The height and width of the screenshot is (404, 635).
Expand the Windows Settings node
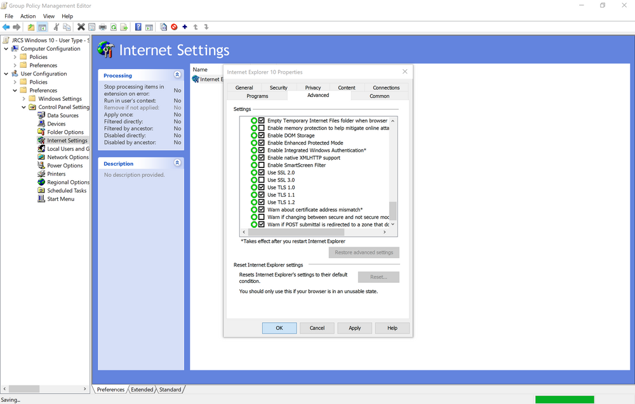(24, 99)
